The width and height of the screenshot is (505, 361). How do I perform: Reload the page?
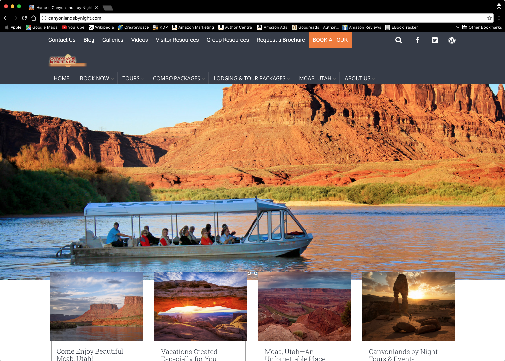[x=24, y=18]
